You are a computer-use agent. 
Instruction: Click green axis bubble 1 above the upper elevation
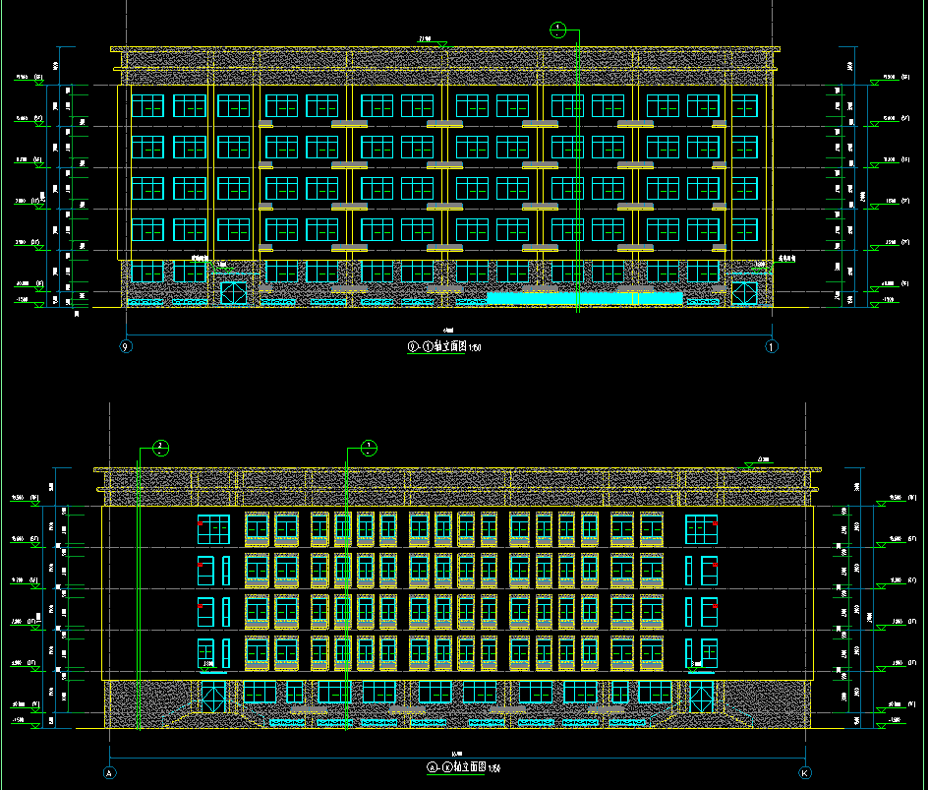click(557, 30)
